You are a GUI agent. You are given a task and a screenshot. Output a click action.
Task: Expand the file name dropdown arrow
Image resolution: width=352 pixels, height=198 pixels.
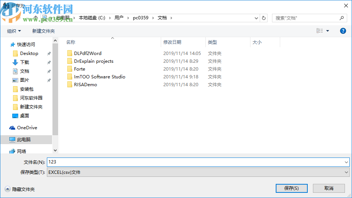coord(346,162)
